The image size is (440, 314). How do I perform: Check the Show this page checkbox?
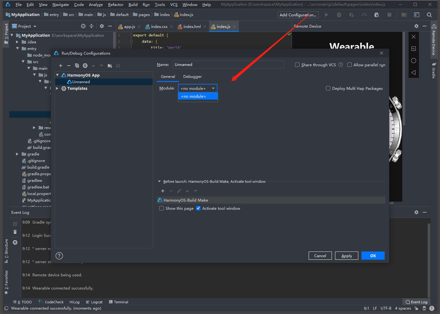(x=162, y=208)
